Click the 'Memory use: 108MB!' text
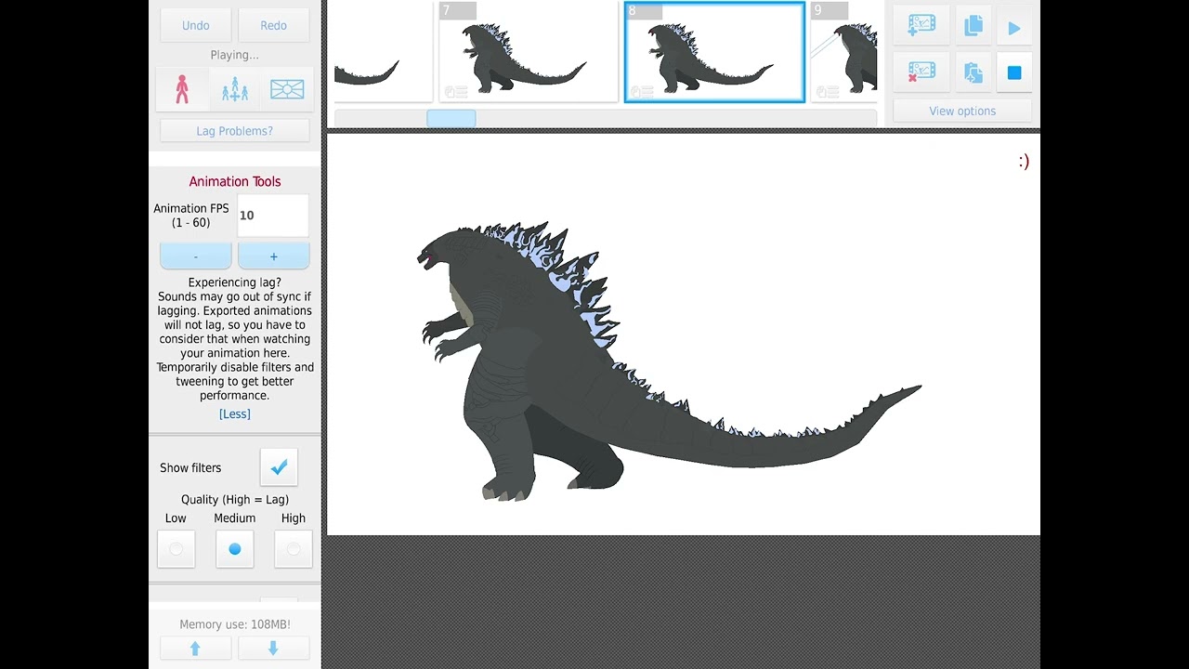The width and height of the screenshot is (1189, 669). [x=235, y=624]
